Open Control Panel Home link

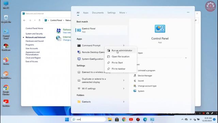click(34, 28)
